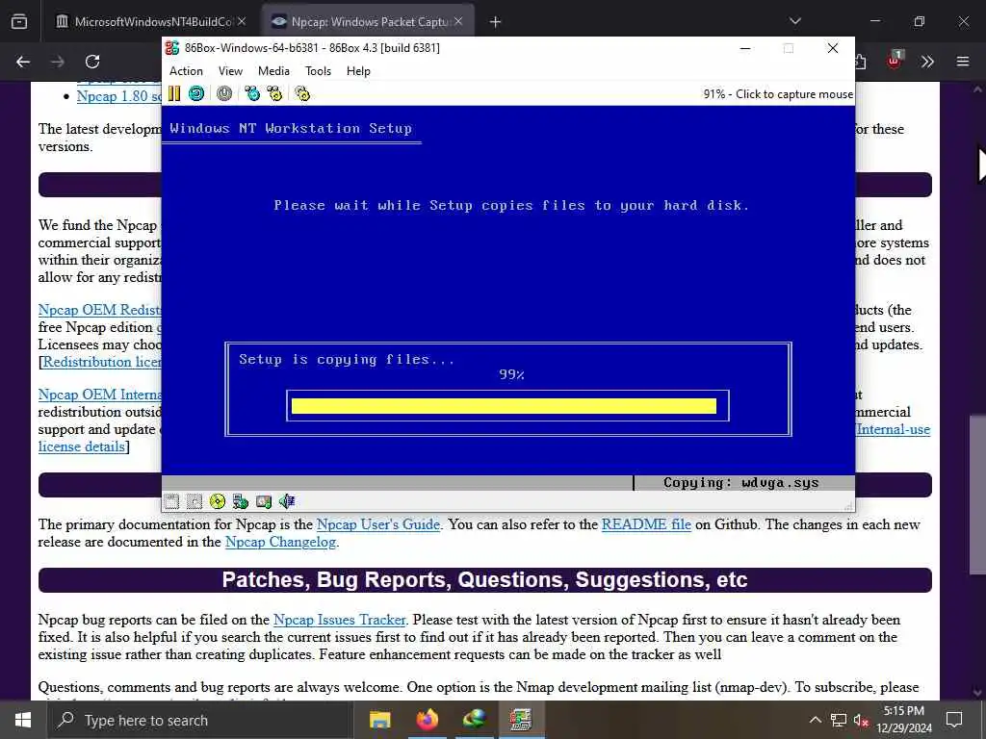Click the sound speaker status icon in 86Box

tap(287, 501)
